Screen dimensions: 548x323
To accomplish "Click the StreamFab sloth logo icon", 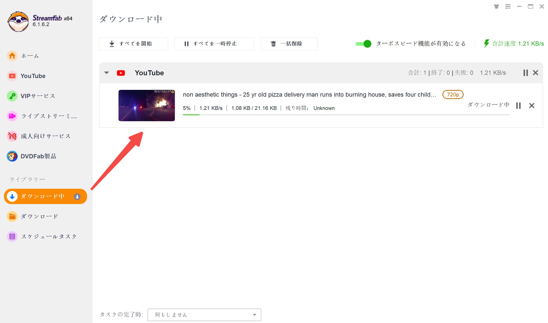I will pos(18,22).
